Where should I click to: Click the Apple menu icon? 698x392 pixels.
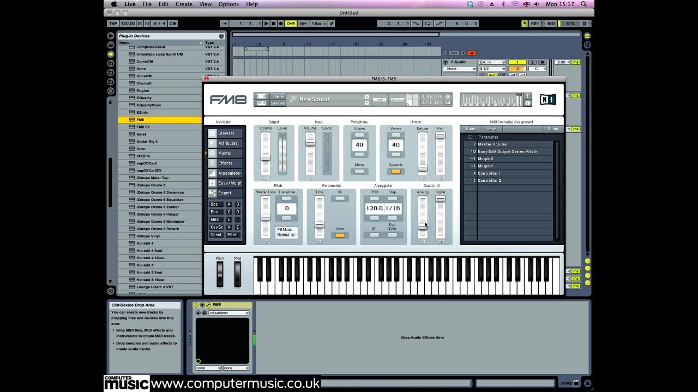[115, 4]
